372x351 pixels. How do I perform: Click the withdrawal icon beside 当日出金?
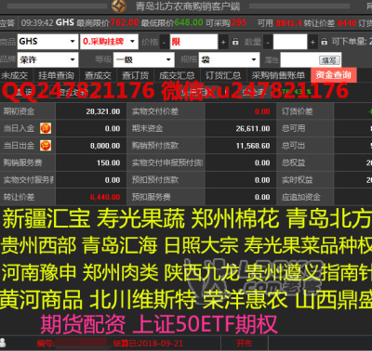pos(46,146)
